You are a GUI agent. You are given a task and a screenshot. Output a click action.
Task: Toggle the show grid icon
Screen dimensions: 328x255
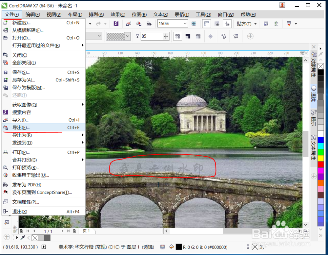tap(217, 24)
